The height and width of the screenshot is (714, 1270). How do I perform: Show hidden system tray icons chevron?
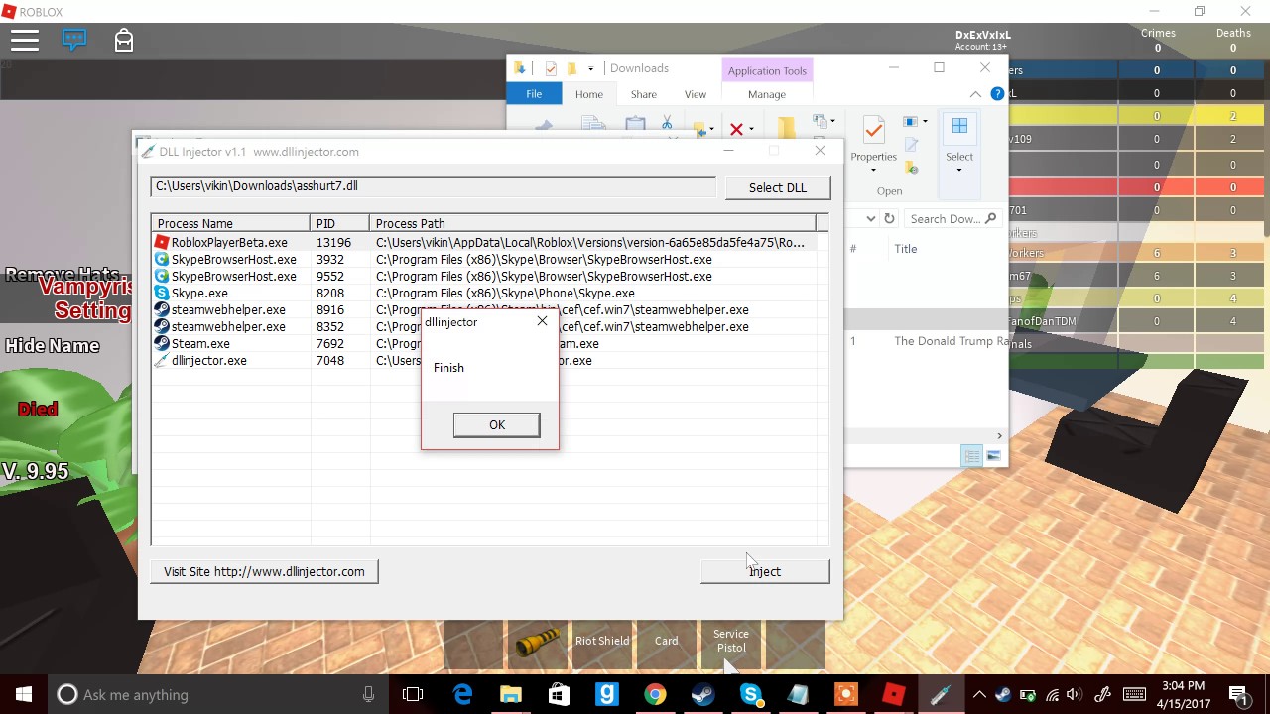[x=979, y=694]
